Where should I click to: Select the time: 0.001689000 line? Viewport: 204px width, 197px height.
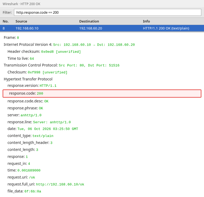pyautogui.click(x=24, y=170)
